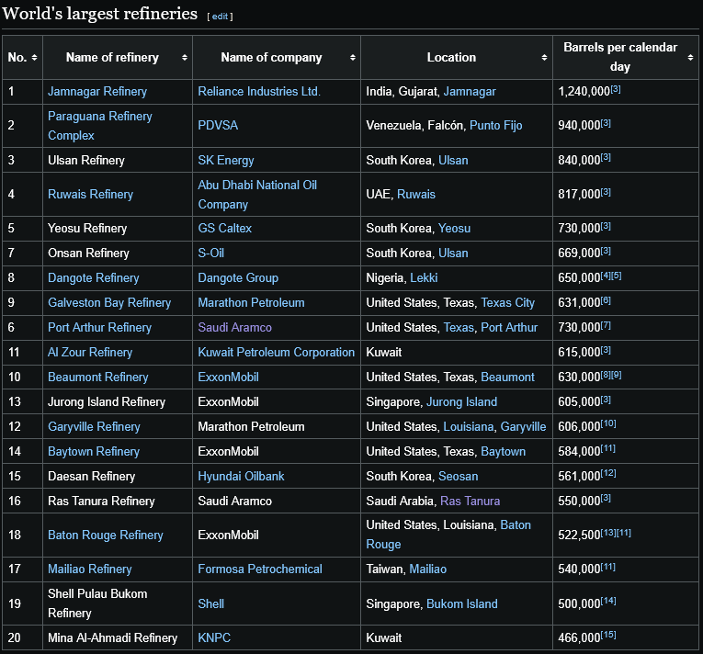
Task: Open Dangote Group link
Action: tap(238, 278)
